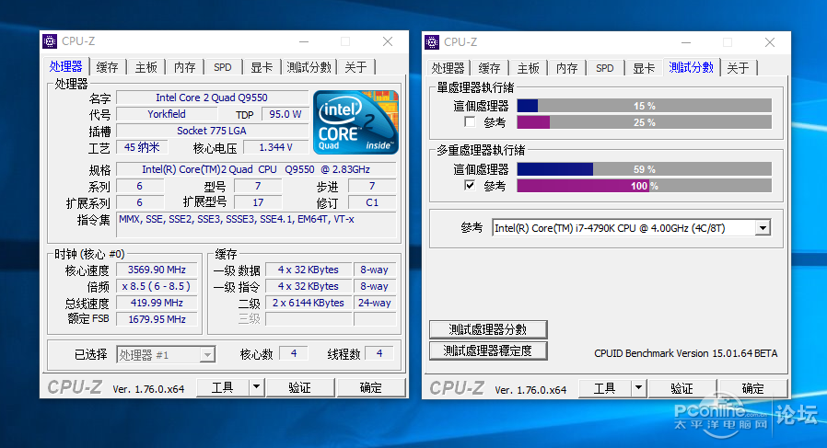Click single-thread reference 25% bar
827x448 pixels.
(644, 122)
